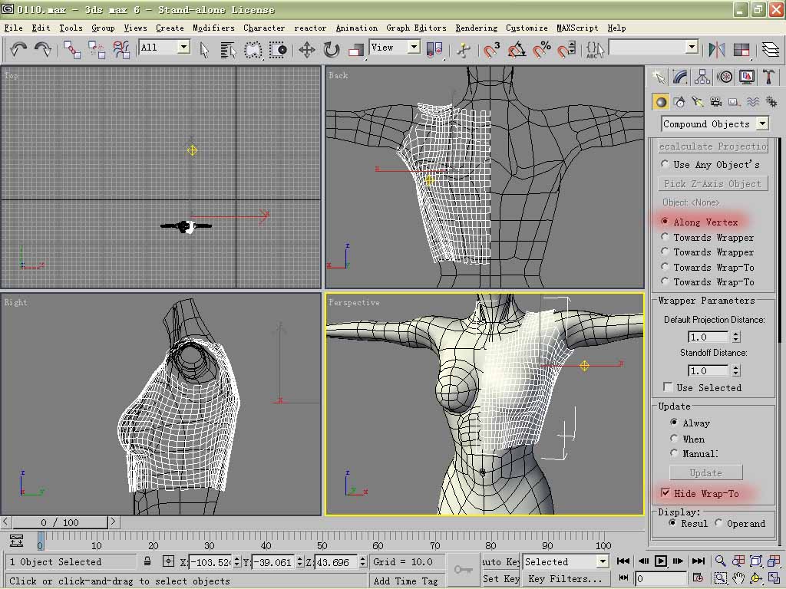Activate the Select and Move tool
Viewport: 786px width, 589px height.
coord(307,49)
